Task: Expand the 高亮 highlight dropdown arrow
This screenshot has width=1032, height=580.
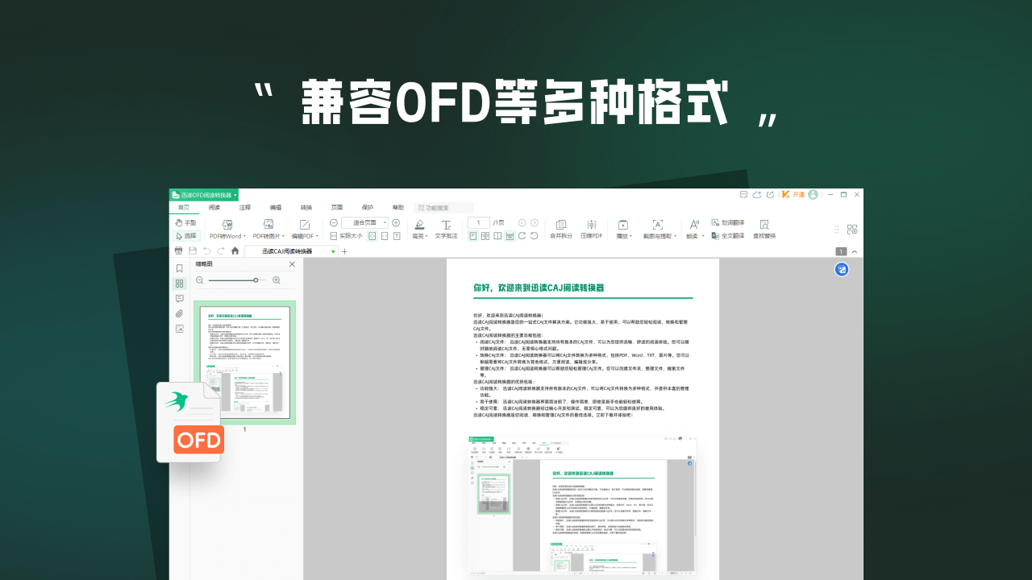Action: [427, 236]
